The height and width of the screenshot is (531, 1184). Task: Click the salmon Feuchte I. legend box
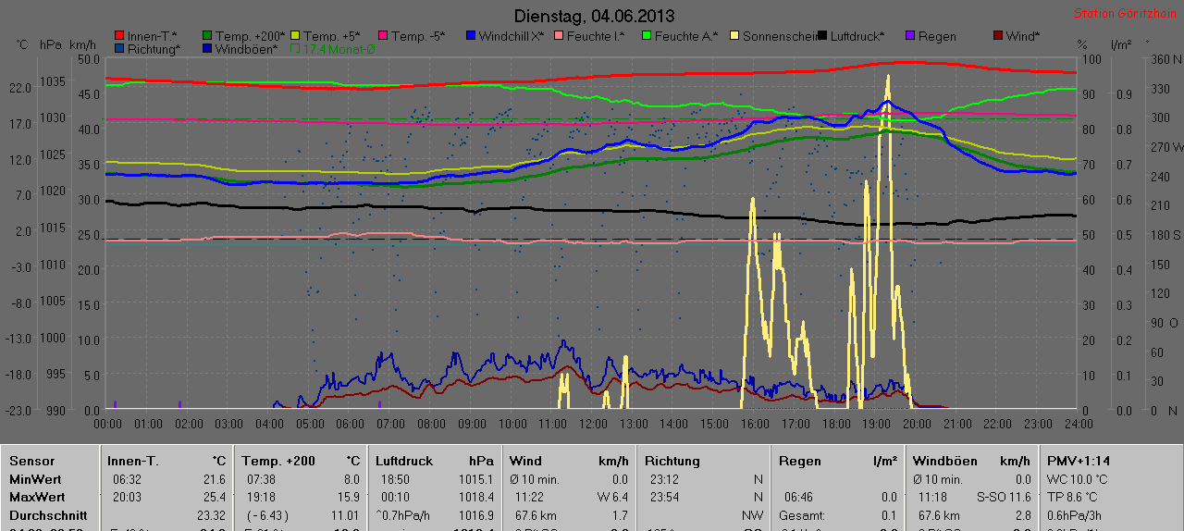pyautogui.click(x=559, y=36)
